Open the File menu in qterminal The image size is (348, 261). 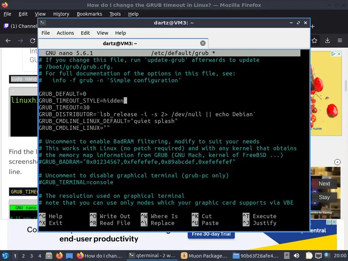click(x=46, y=33)
